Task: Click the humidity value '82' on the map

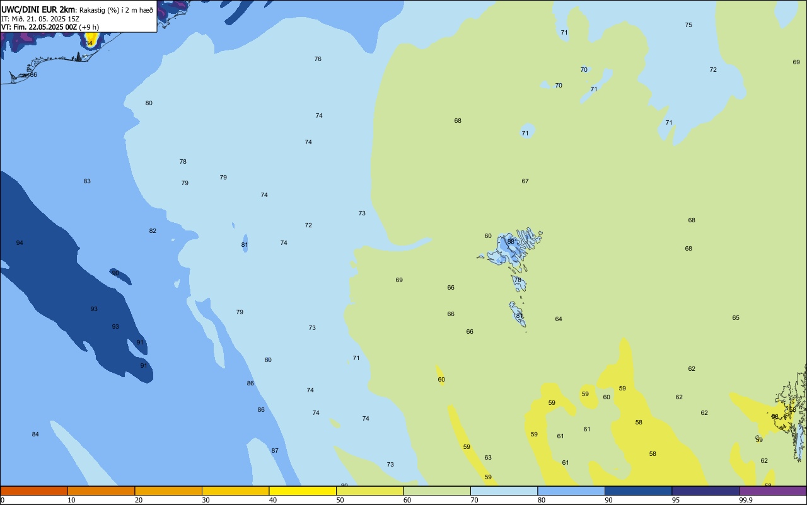Action: (x=153, y=231)
